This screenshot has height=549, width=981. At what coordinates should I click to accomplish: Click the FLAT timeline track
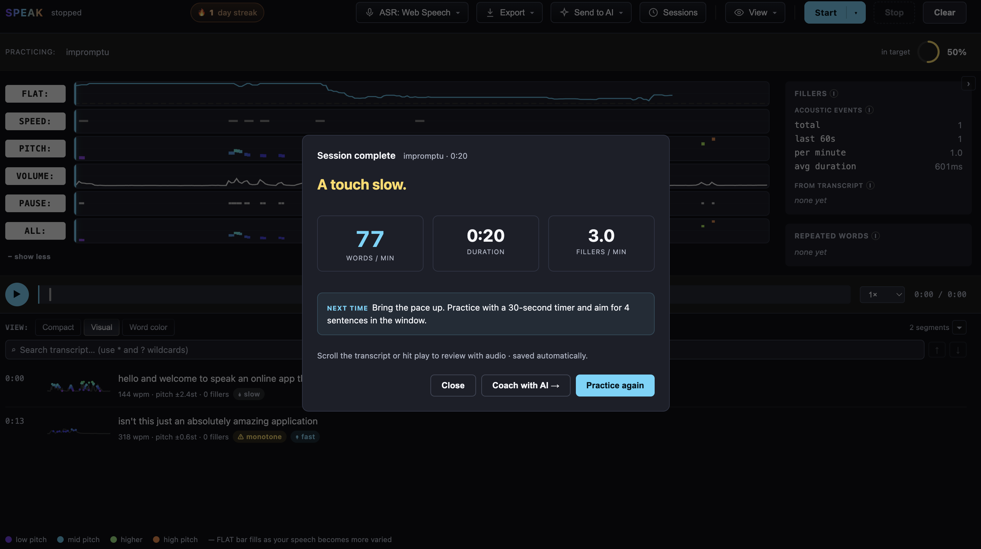coord(422,93)
